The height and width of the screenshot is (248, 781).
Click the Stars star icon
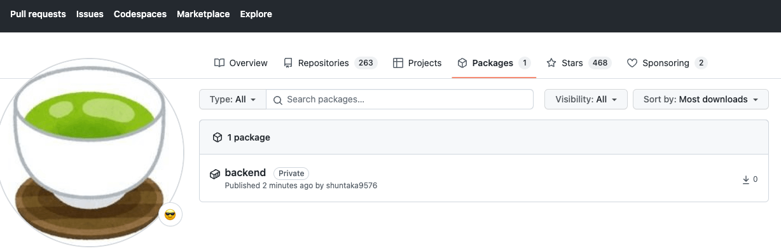pyautogui.click(x=551, y=63)
